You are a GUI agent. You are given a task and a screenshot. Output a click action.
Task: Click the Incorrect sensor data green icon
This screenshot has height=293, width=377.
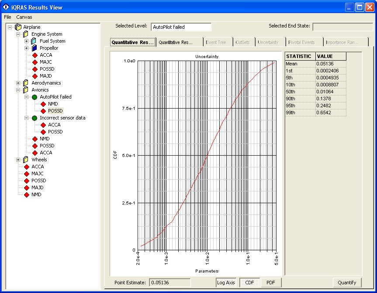(35, 118)
